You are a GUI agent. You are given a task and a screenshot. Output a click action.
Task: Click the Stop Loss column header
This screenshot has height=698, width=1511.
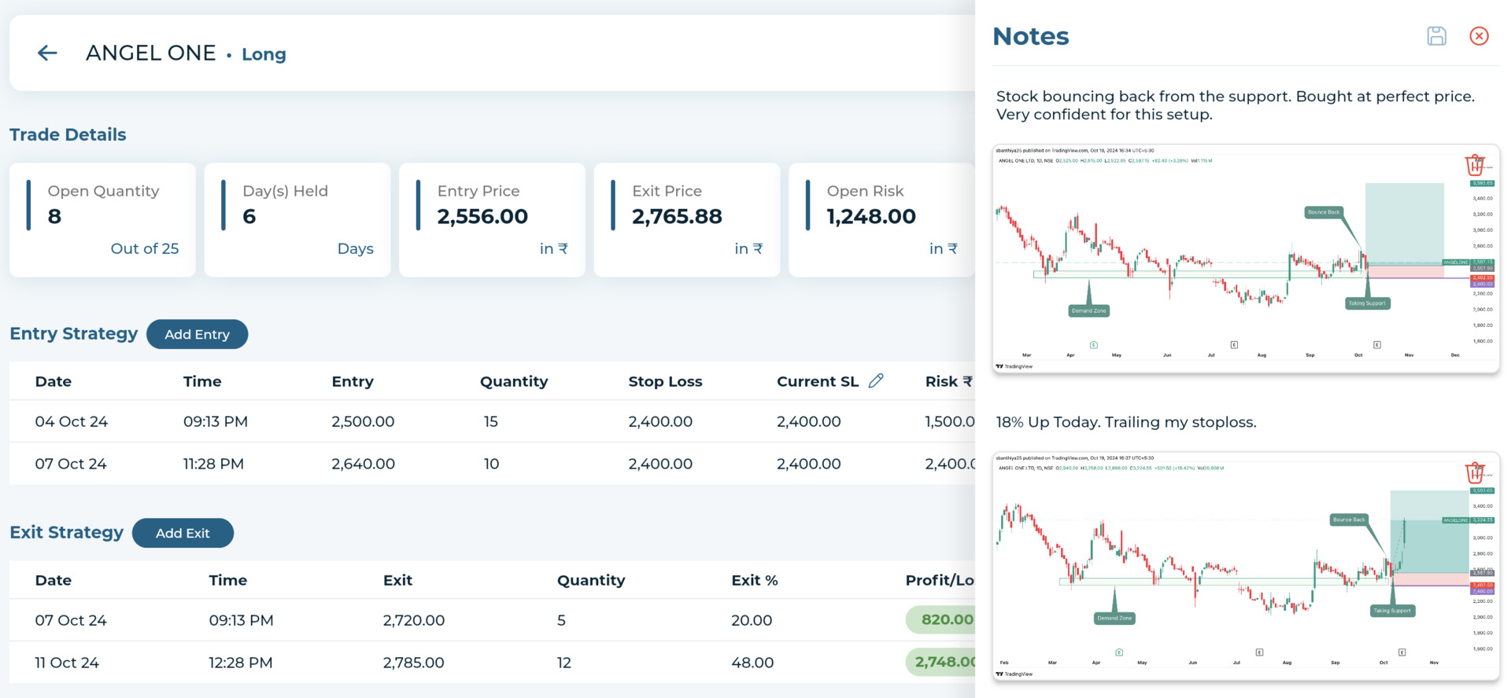[x=665, y=381]
